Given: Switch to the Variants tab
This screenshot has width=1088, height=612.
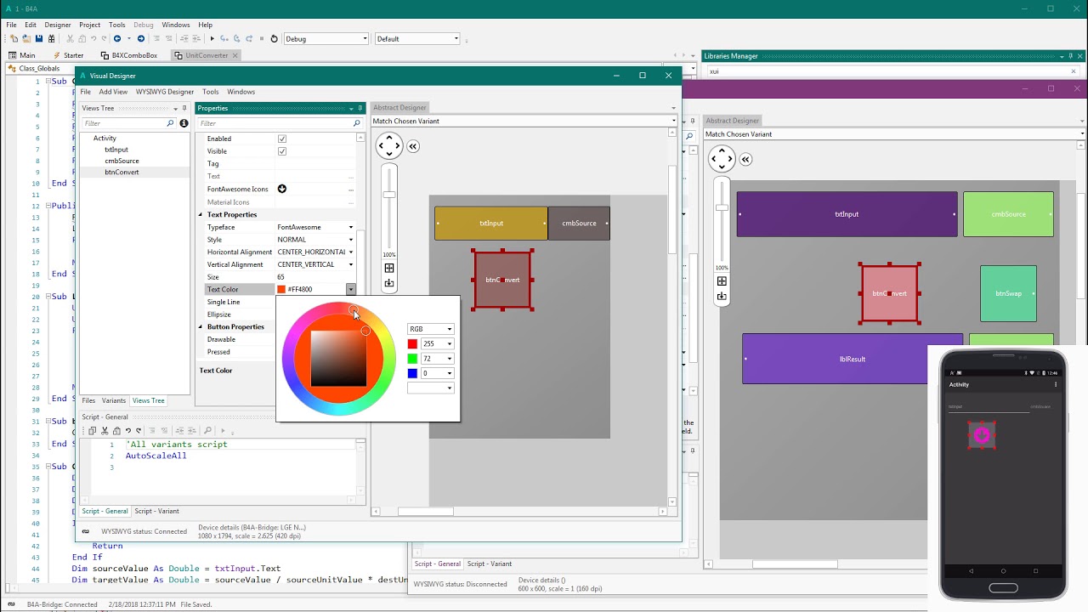Looking at the screenshot, I should tap(113, 400).
